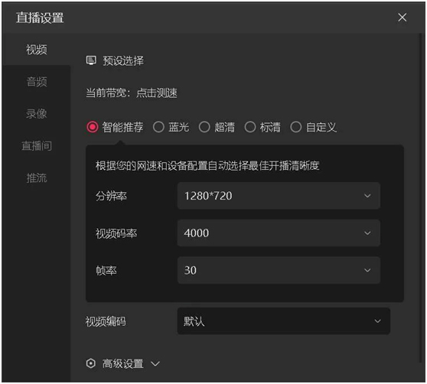
Task: Click the monitor icon beside 预设选择
Action: [91, 60]
